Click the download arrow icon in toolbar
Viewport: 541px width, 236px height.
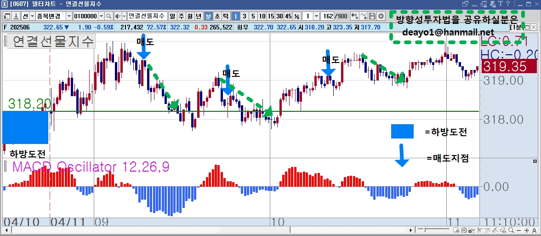(16, 16)
